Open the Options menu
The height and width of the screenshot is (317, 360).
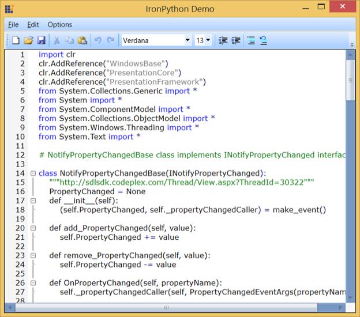pos(59,25)
